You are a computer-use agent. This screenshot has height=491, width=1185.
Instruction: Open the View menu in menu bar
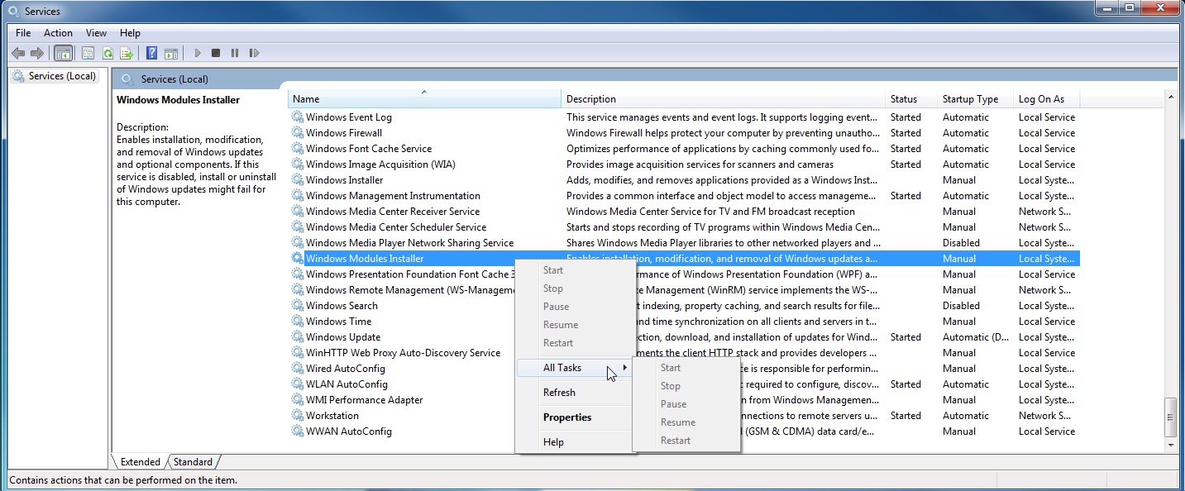click(x=96, y=33)
